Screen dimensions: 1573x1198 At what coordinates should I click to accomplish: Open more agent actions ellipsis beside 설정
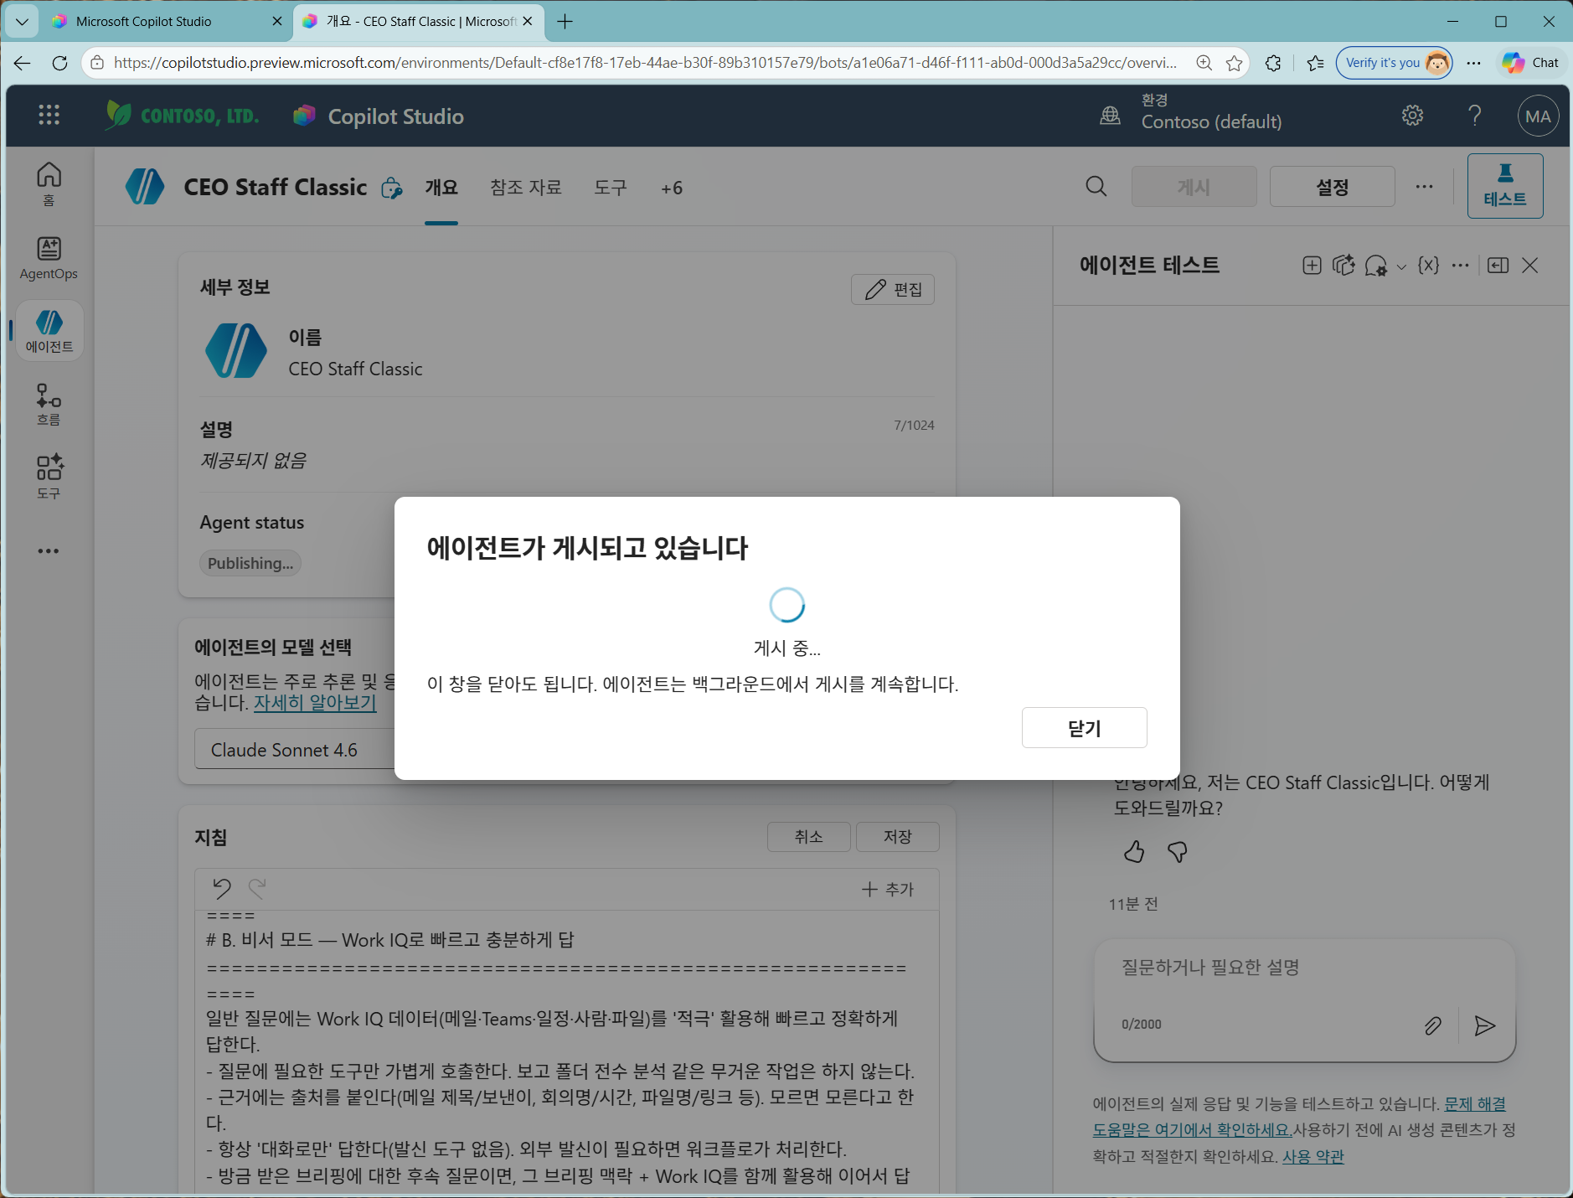[1424, 186]
